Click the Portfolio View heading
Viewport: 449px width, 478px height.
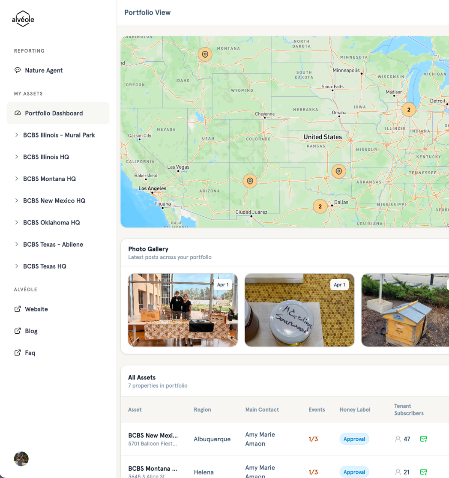[147, 12]
